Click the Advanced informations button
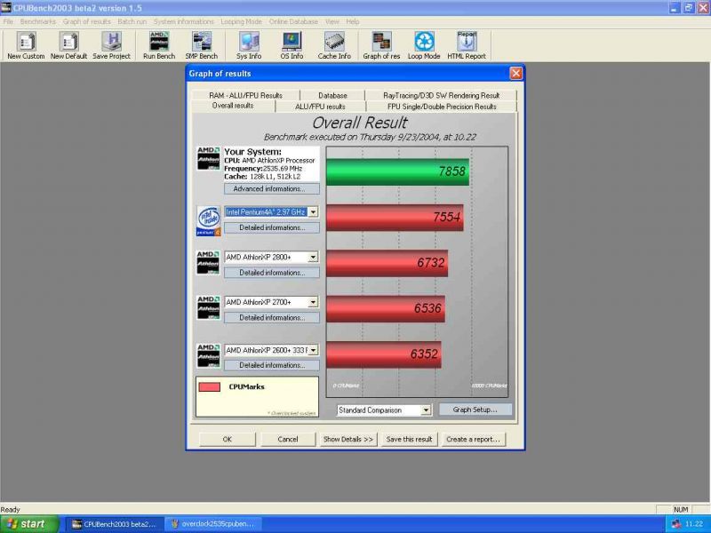Screen dimensions: 711x533 (272, 188)
